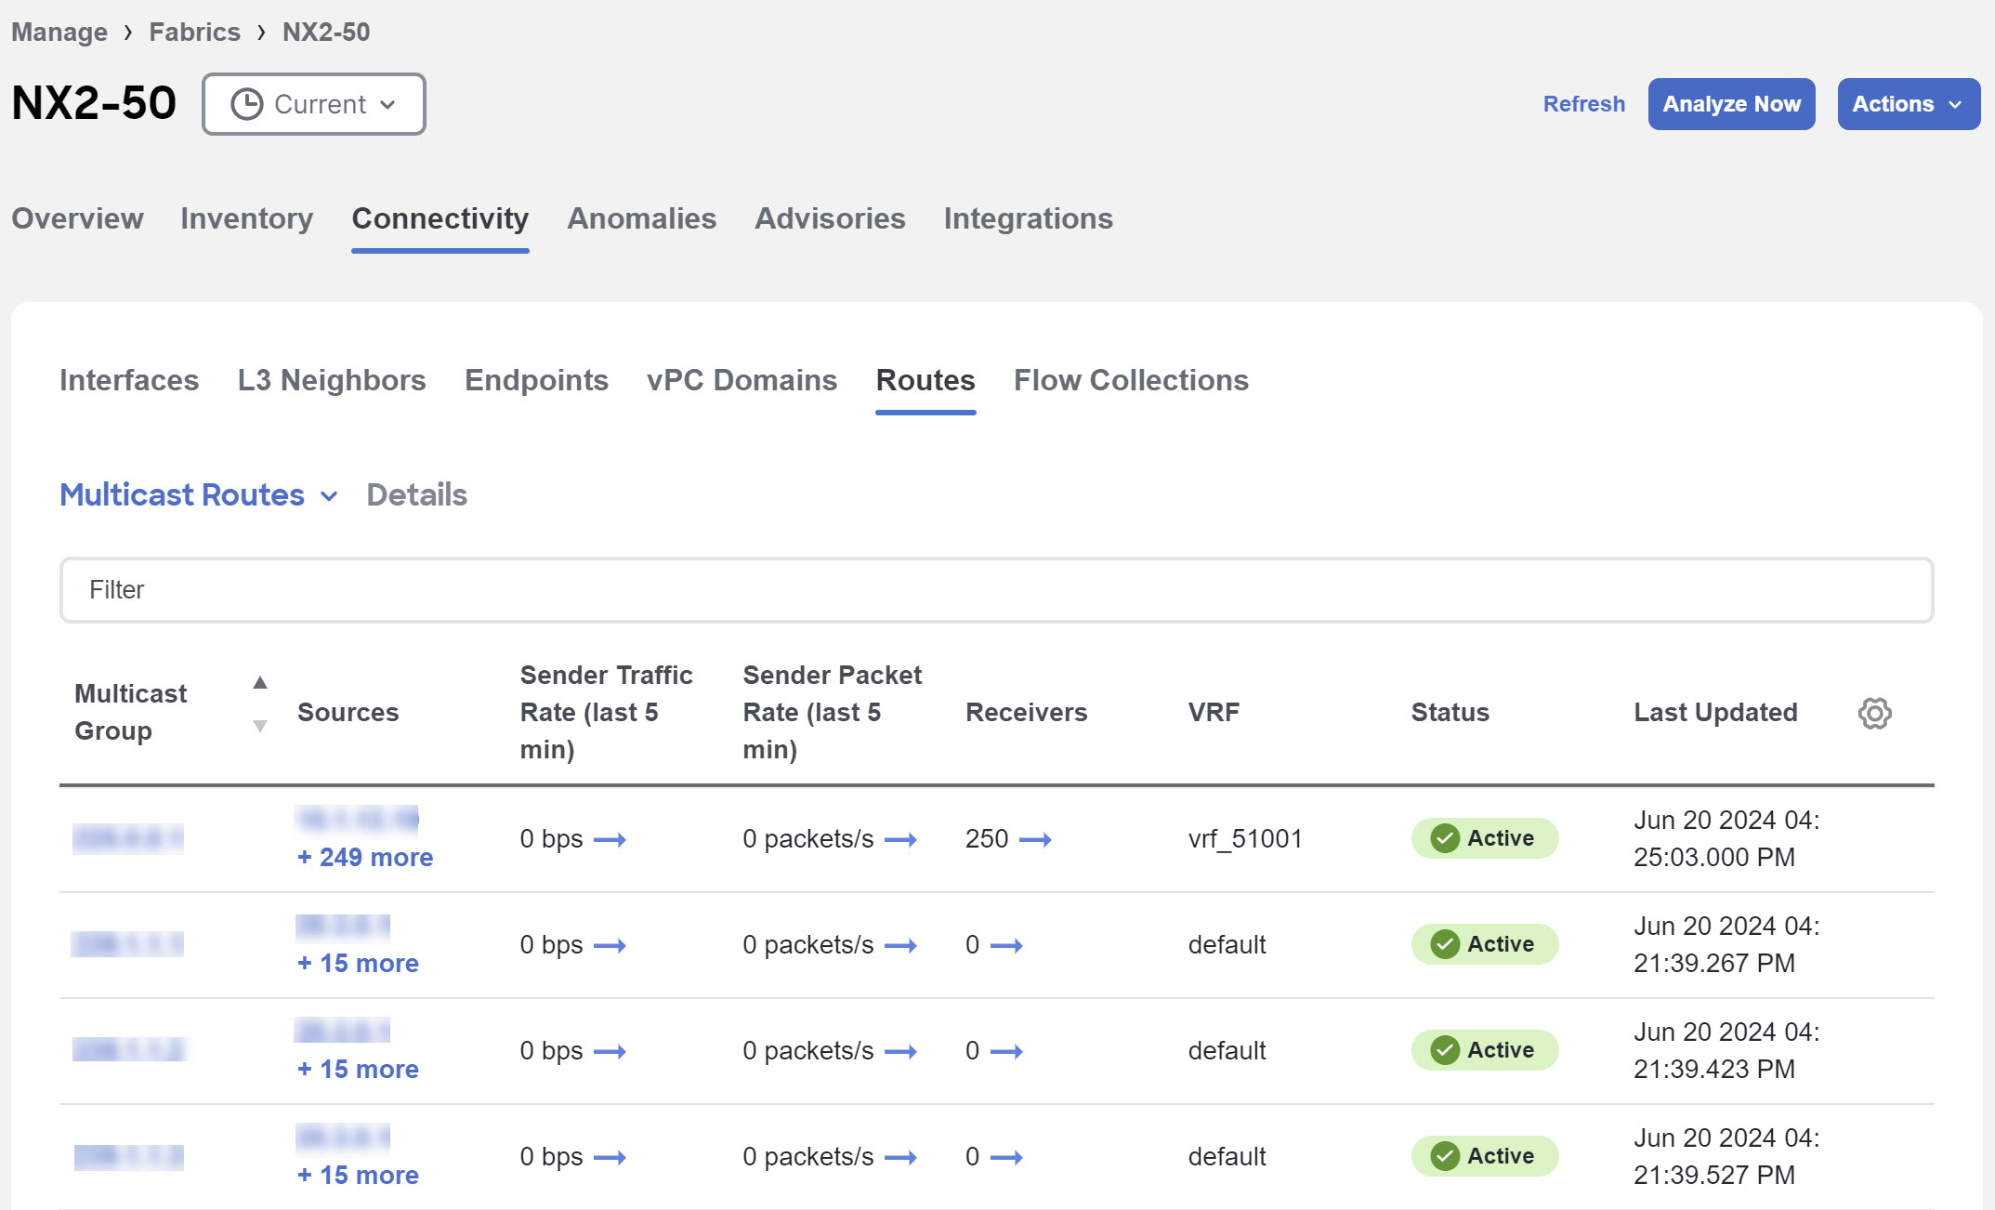This screenshot has width=1995, height=1210.
Task: Click the Filter input field
Action: (x=996, y=590)
